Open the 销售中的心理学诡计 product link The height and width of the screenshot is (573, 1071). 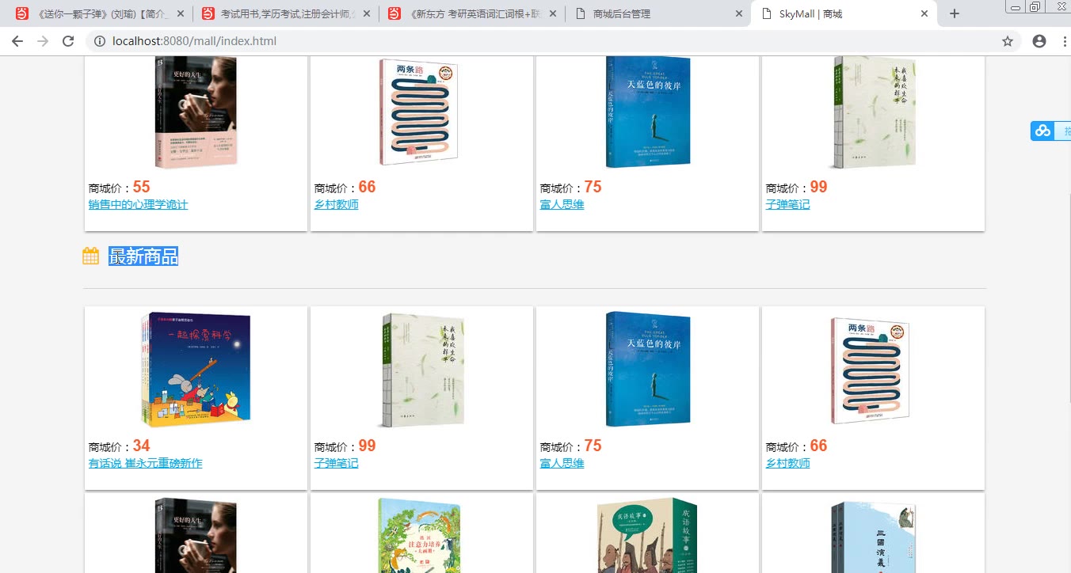138,205
